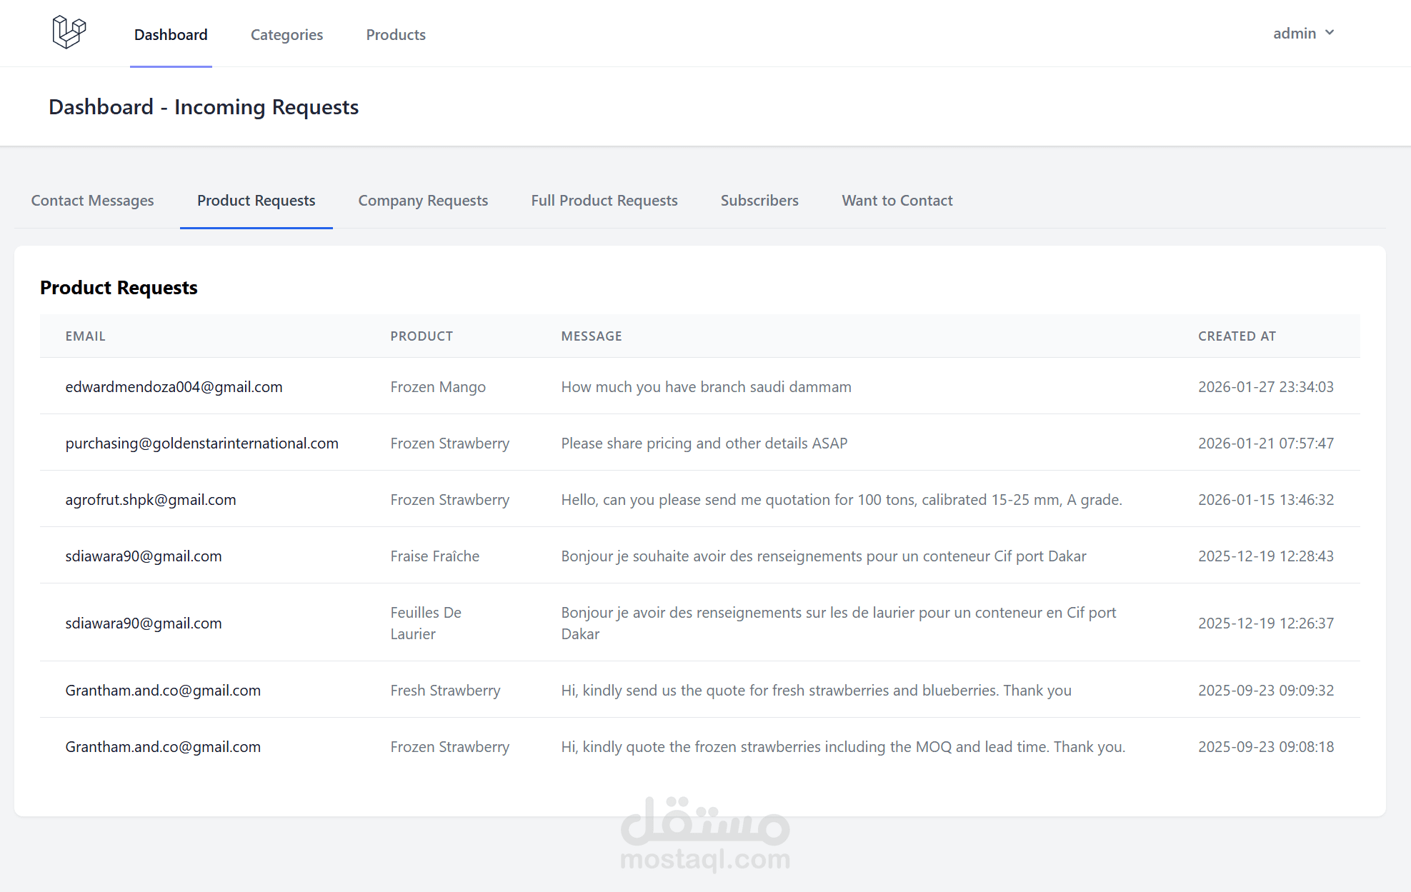Click the Laravel logo icon
The height and width of the screenshot is (892, 1411).
[x=69, y=33]
